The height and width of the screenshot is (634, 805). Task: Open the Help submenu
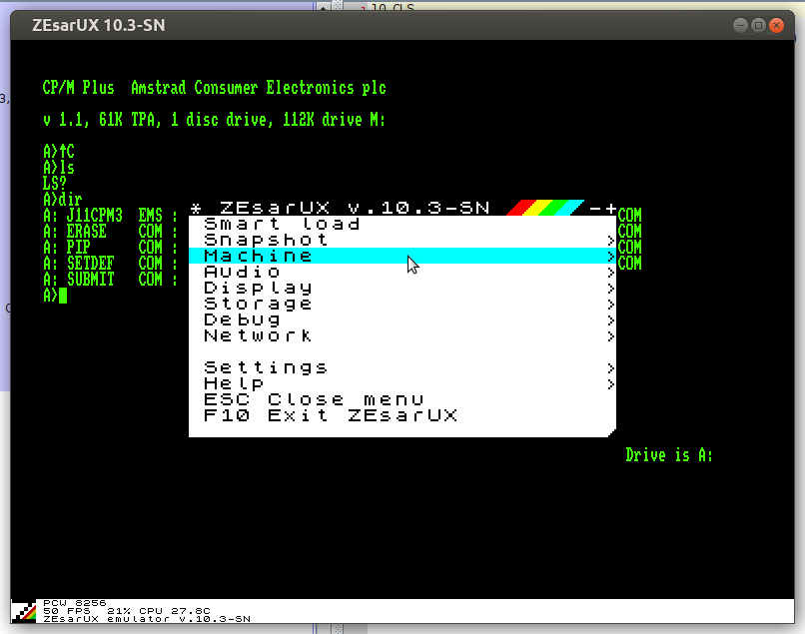click(402, 383)
